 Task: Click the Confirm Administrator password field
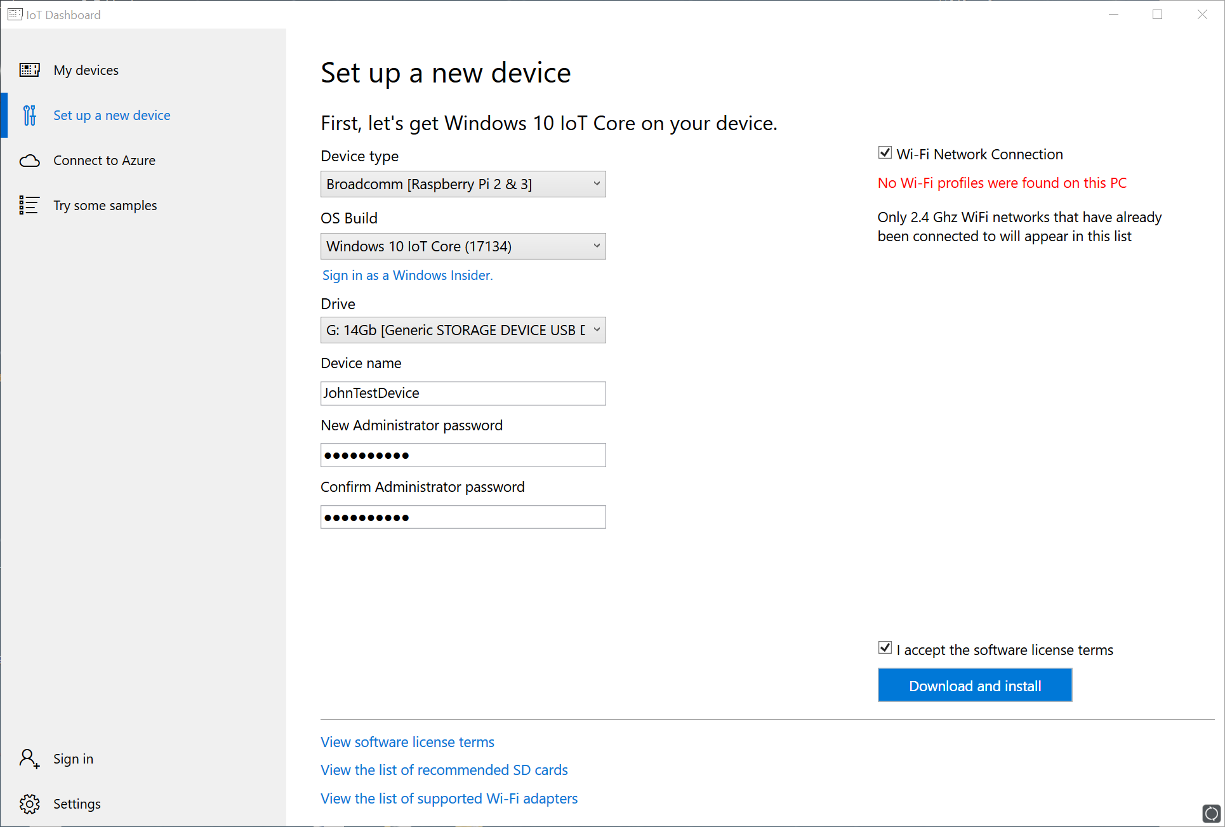(x=463, y=517)
